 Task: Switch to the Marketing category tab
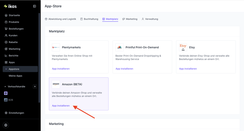(x=130, y=19)
